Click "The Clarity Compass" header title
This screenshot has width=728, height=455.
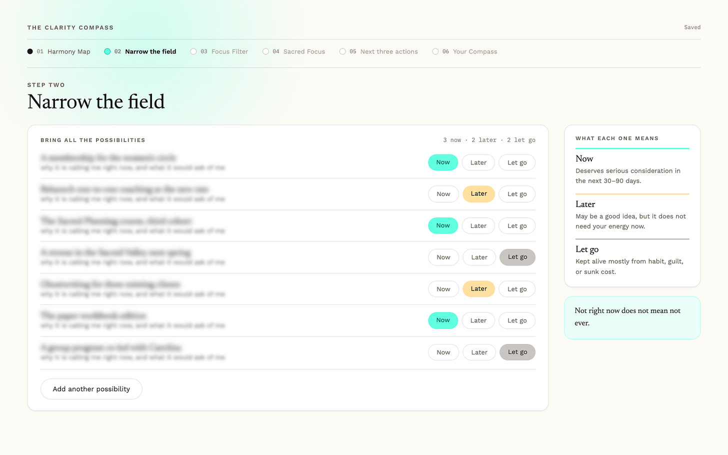(70, 28)
